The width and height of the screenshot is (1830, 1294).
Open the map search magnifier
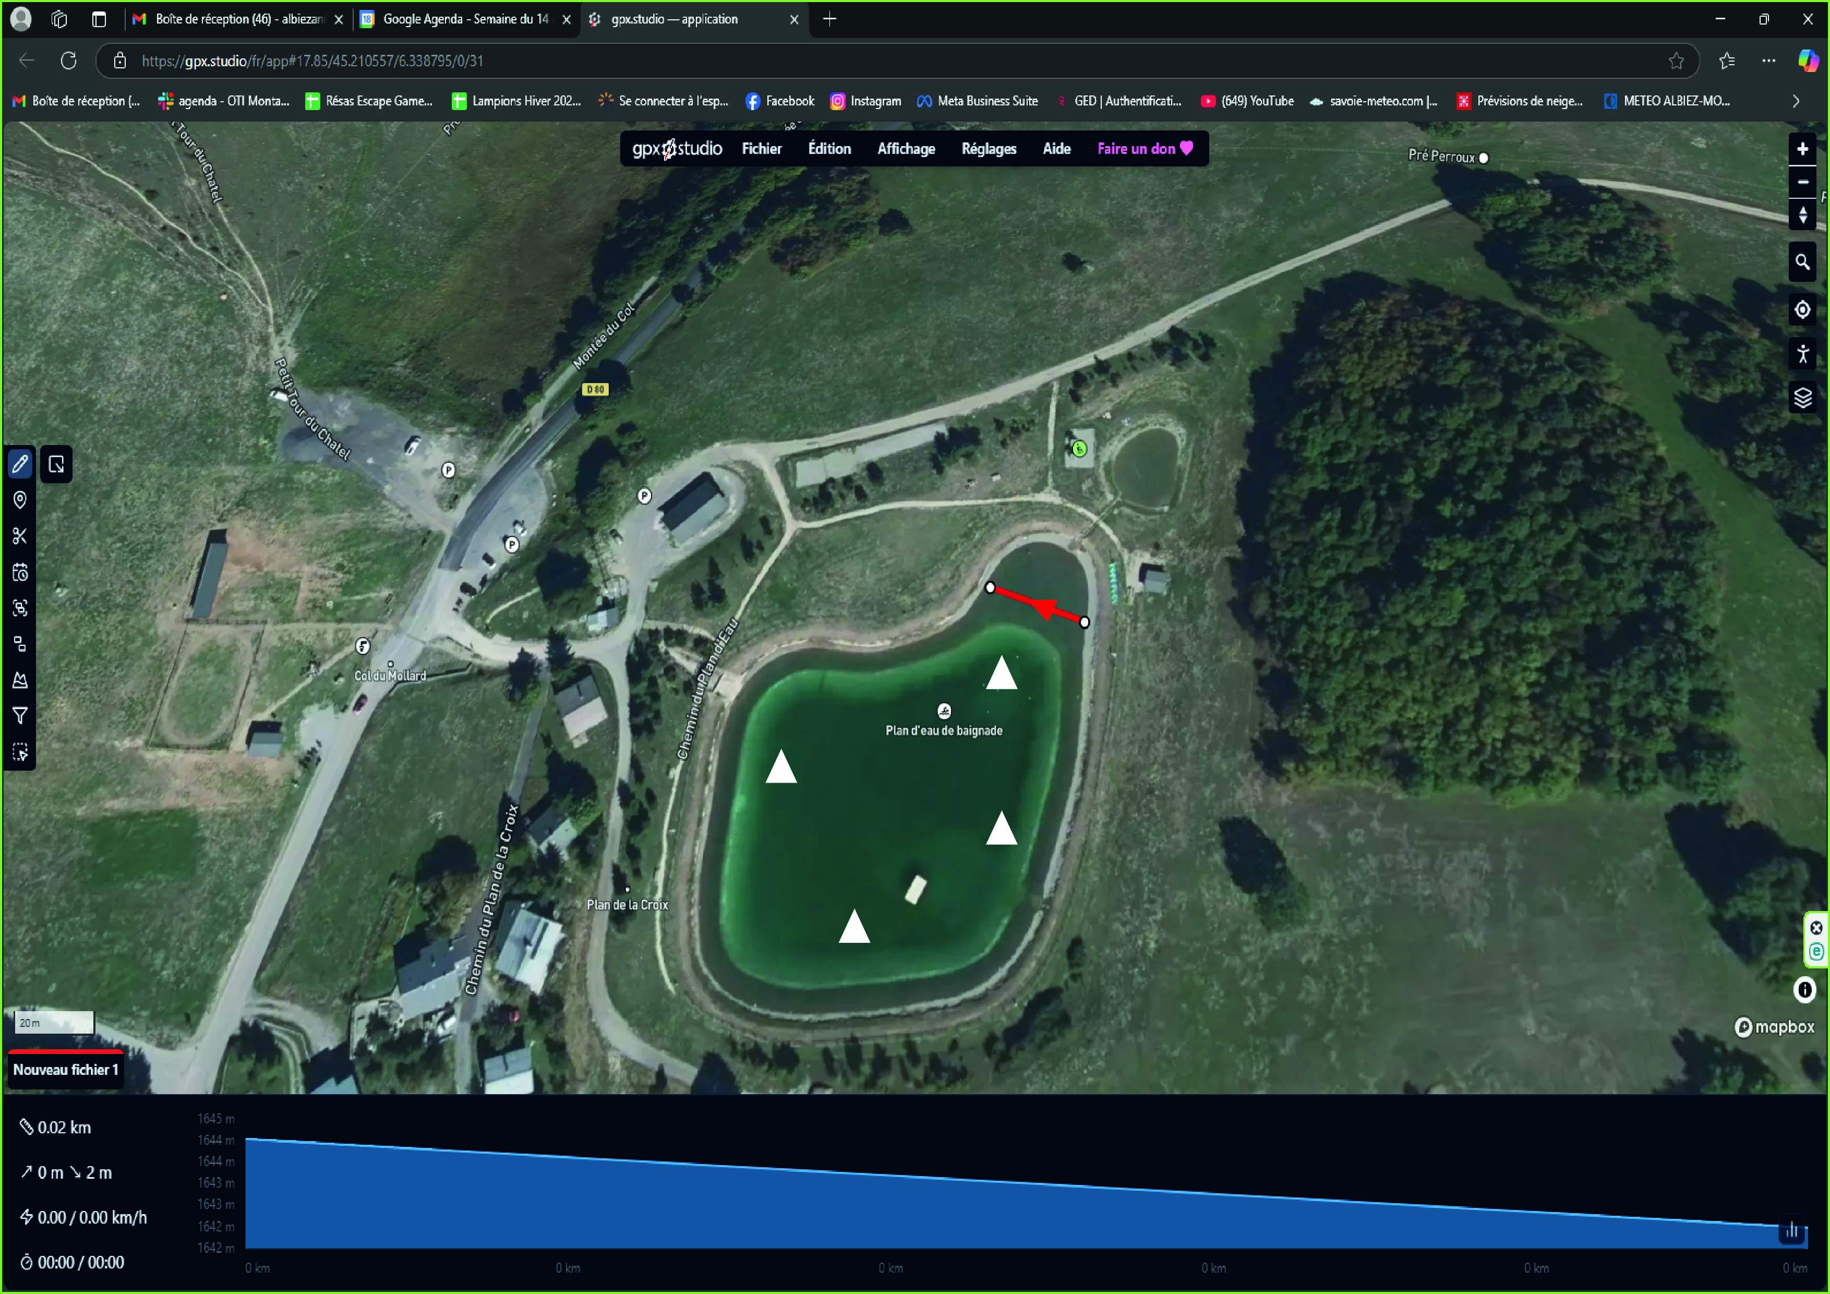click(x=1802, y=261)
